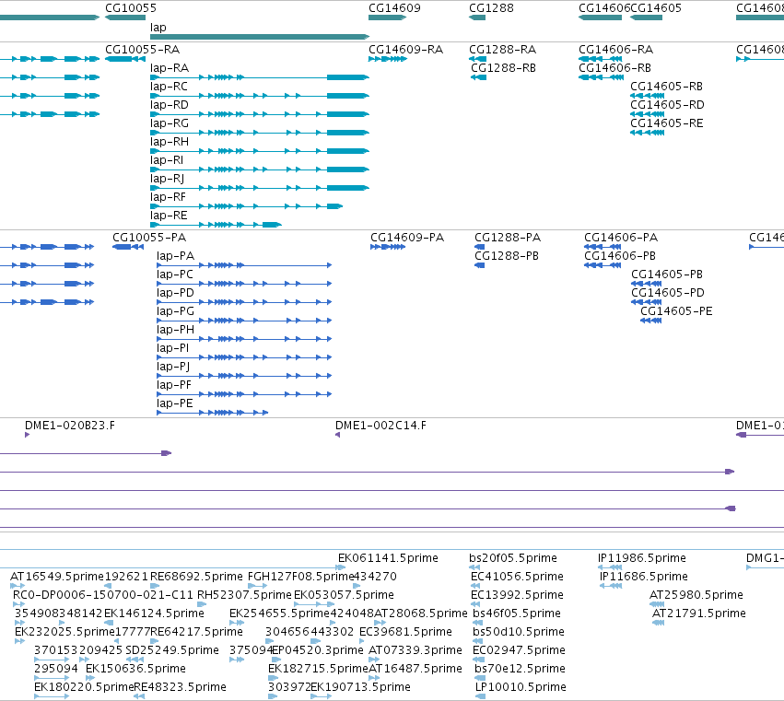Viewport: 784px width, 701px height.
Task: Select the DME1-002C14.F clone label
Action: (x=380, y=426)
